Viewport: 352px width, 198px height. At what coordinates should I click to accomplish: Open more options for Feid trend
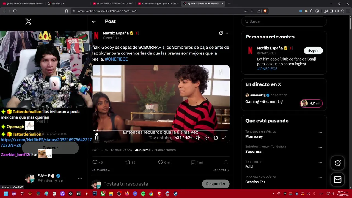(x=320, y=163)
